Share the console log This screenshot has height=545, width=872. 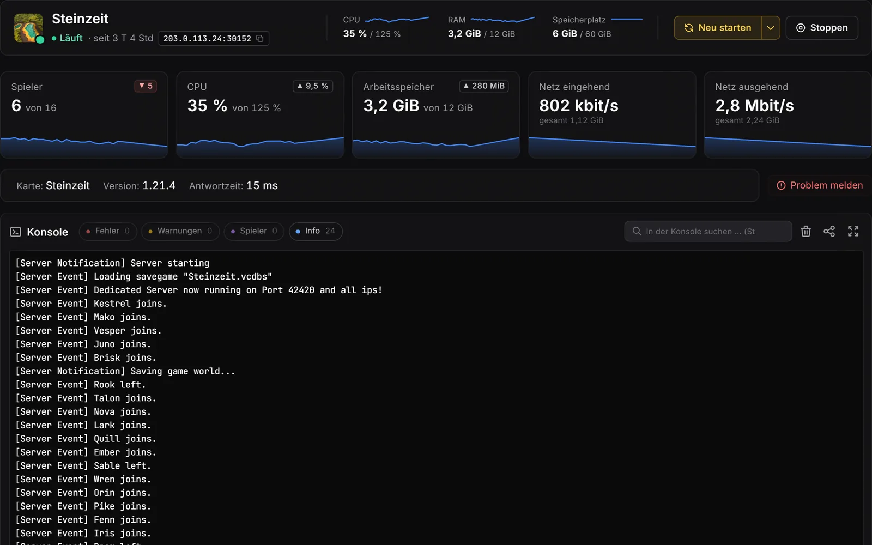pos(829,231)
